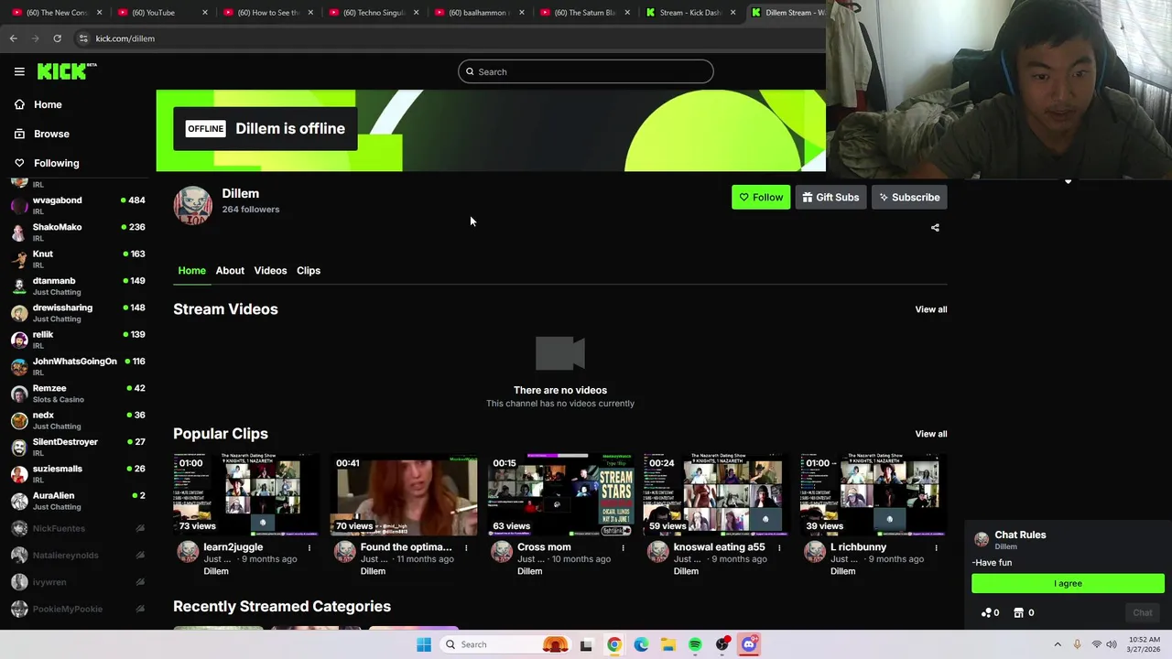Click the channel points icon in chat
Viewport: 1172px width, 659px height.
pos(987,613)
